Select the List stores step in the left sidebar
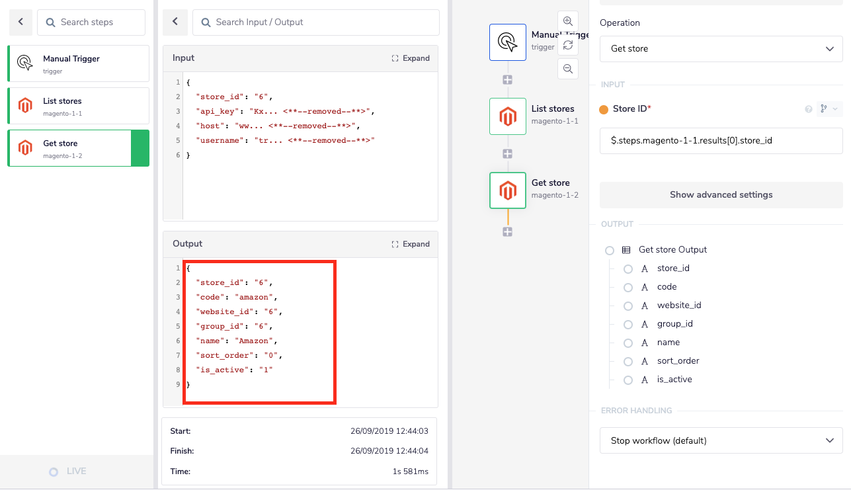851x490 pixels. (x=77, y=106)
